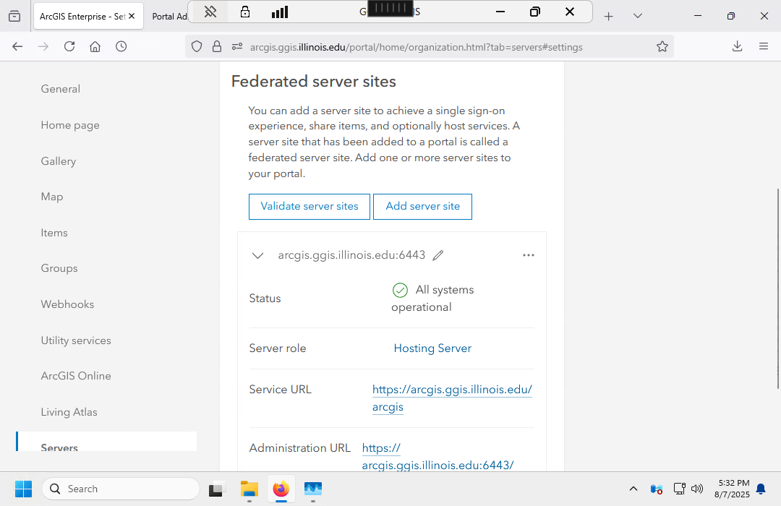Select Utility services in settings sidebar
Image resolution: width=781 pixels, height=506 pixels.
point(76,340)
